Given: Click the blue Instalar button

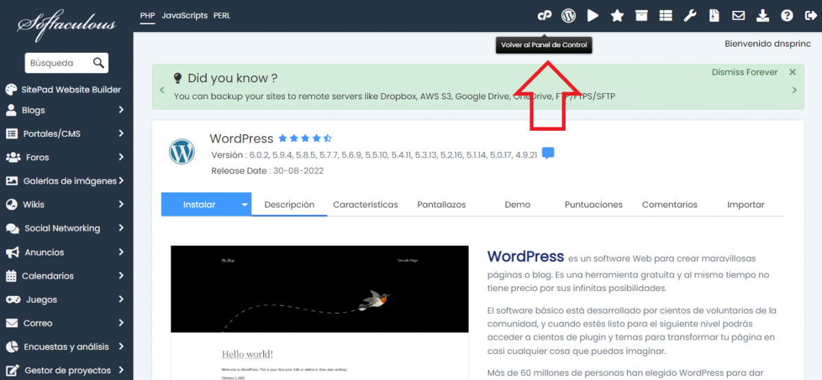Looking at the screenshot, I should coord(199,205).
